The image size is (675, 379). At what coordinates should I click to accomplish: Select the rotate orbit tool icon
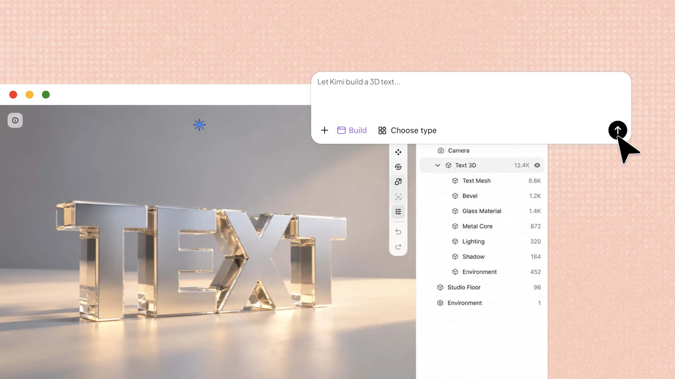[398, 167]
